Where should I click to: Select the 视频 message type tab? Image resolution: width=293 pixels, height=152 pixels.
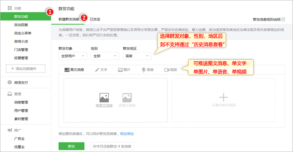point(171,70)
